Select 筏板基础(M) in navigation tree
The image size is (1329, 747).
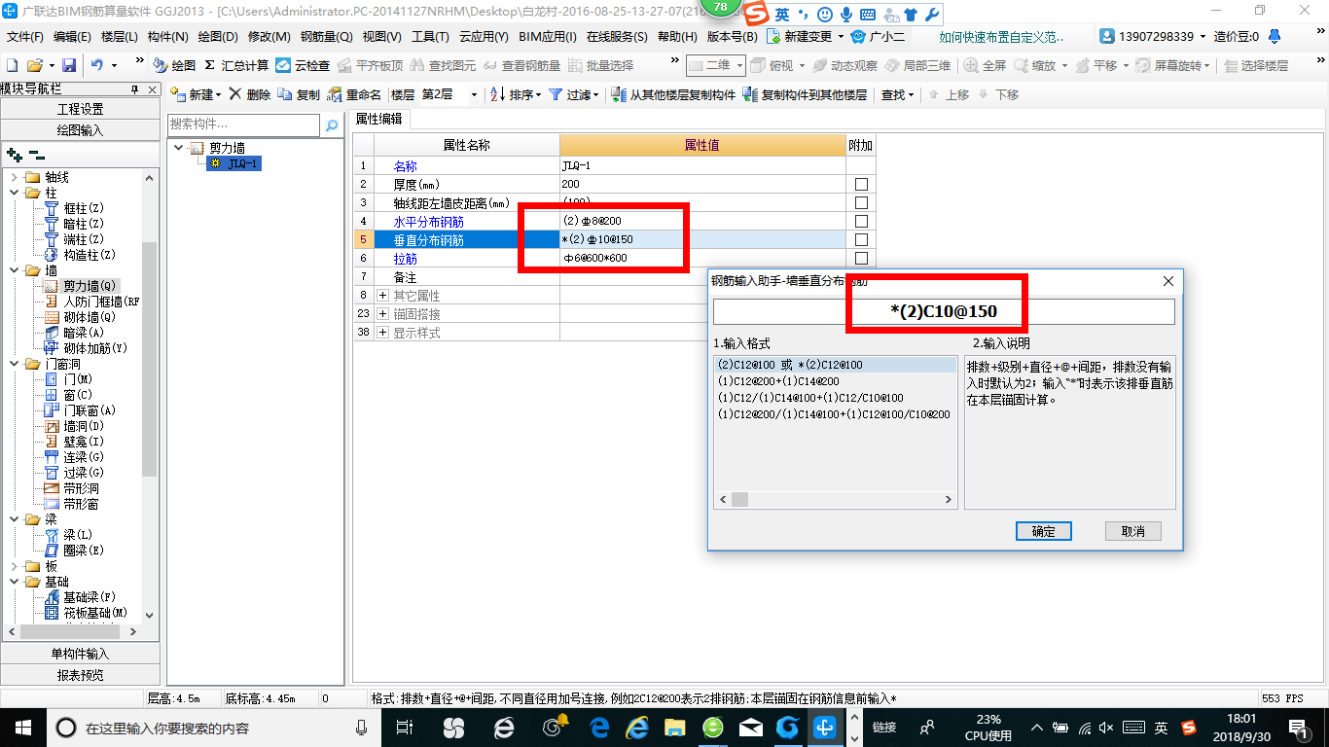[x=94, y=613]
